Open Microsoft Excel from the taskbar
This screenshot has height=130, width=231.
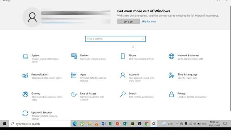pos(111,123)
